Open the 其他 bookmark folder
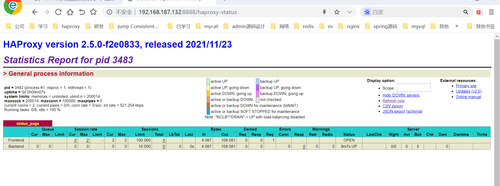This screenshot has width=500, height=186. (x=440, y=26)
